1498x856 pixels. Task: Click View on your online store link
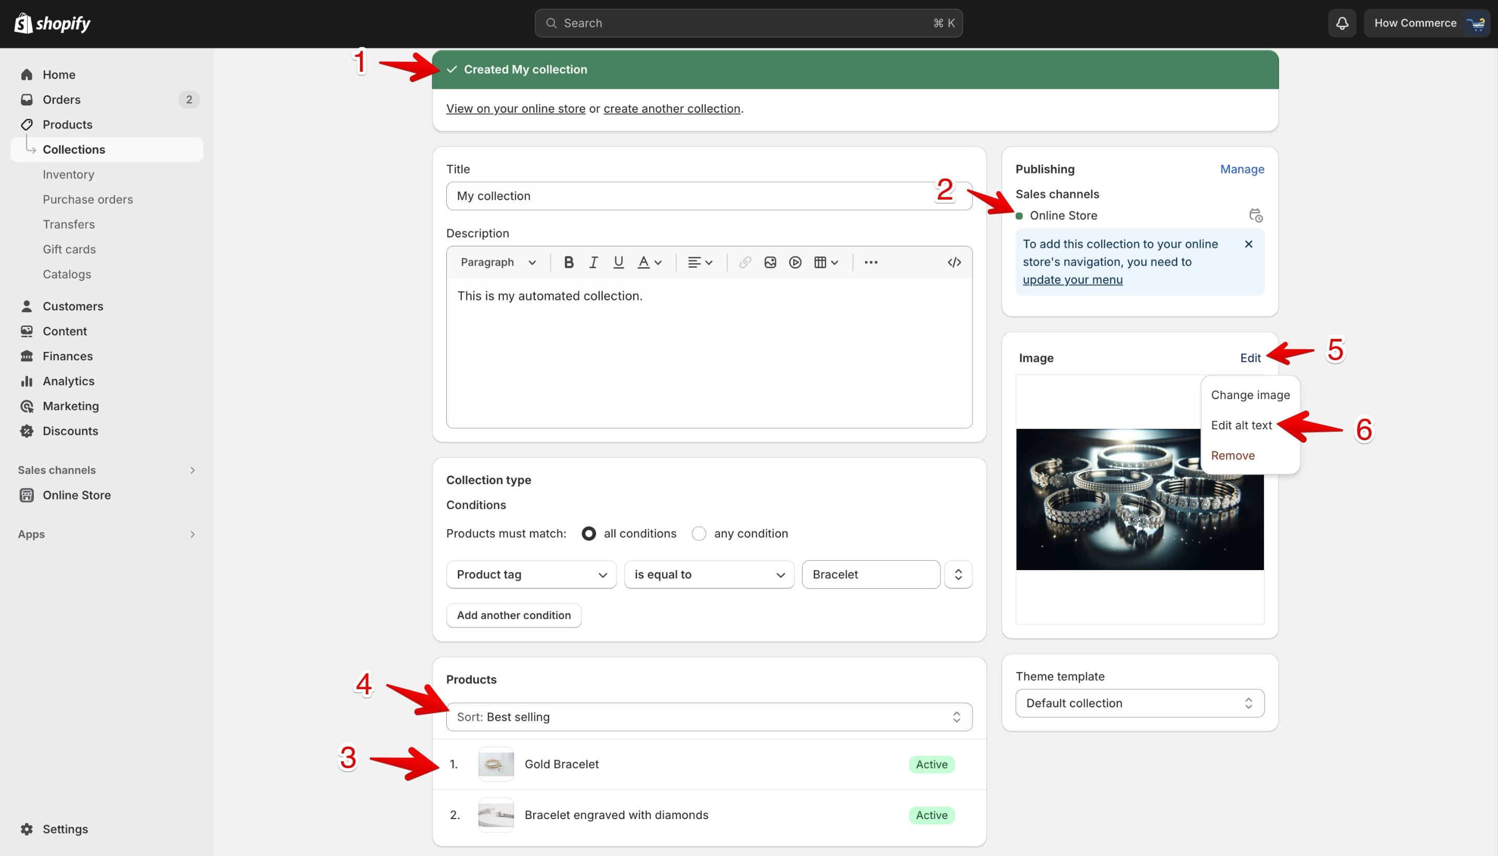pyautogui.click(x=515, y=108)
